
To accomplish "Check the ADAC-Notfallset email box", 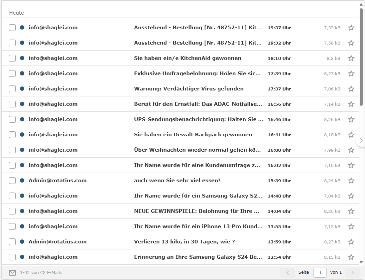I will (12, 104).
